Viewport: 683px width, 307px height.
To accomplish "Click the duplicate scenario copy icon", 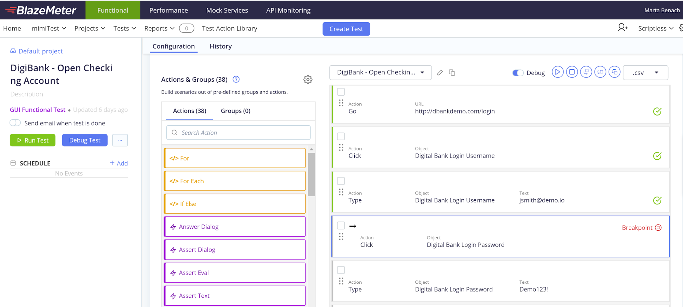I will 452,72.
